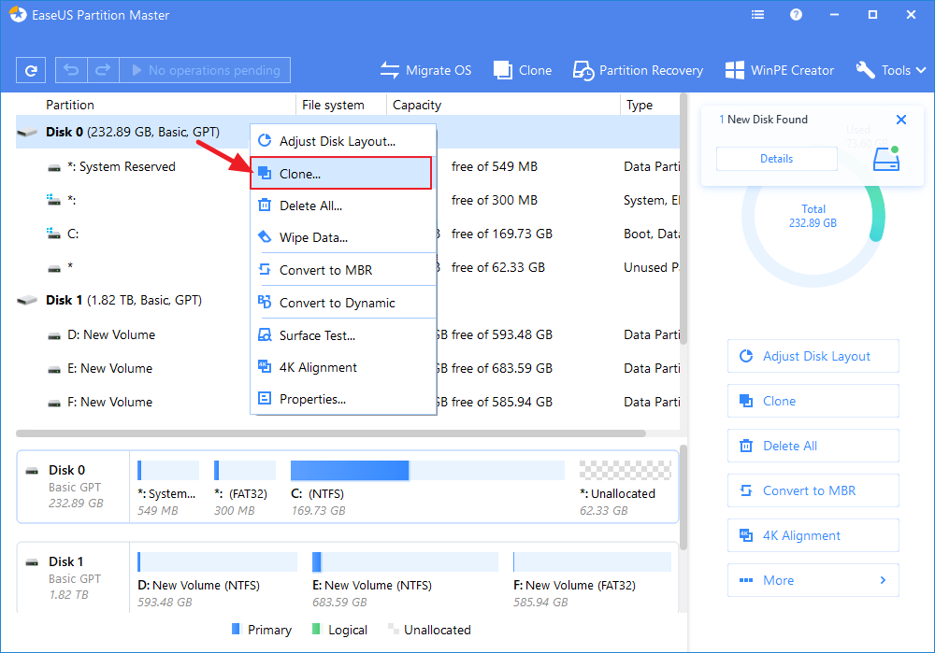
Task: Expand the More options in right panel
Action: pyautogui.click(x=813, y=580)
